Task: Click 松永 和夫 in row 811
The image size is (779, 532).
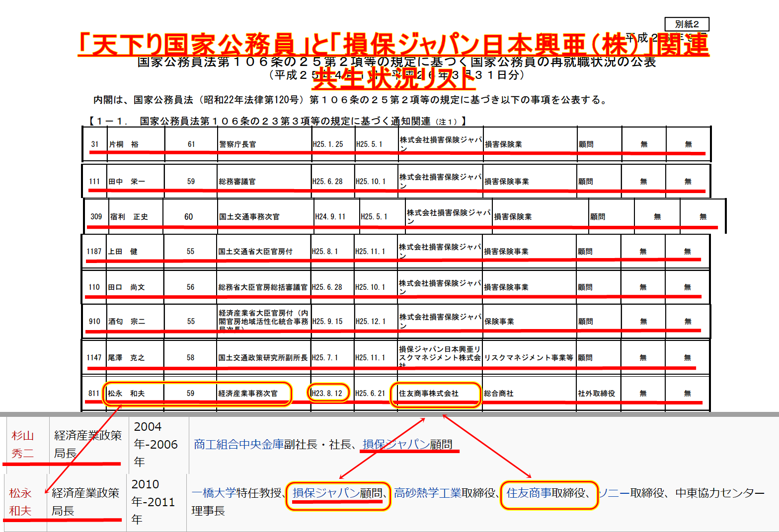Action: click(x=126, y=394)
